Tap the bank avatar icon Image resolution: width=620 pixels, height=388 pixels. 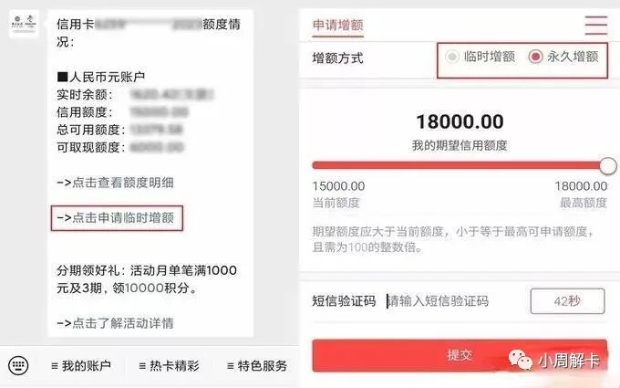[24, 23]
